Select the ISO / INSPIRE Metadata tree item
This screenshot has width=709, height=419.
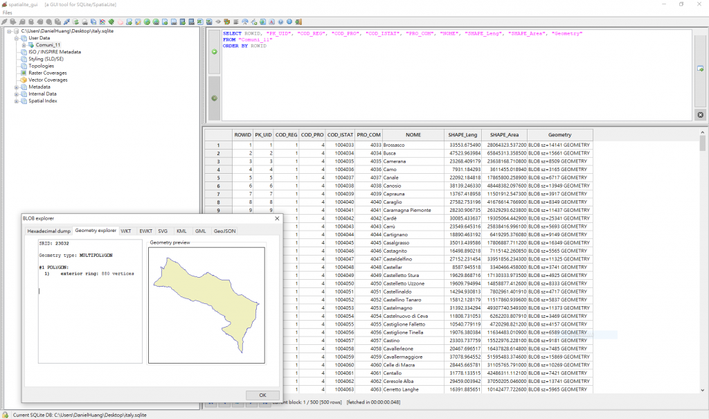pos(55,52)
